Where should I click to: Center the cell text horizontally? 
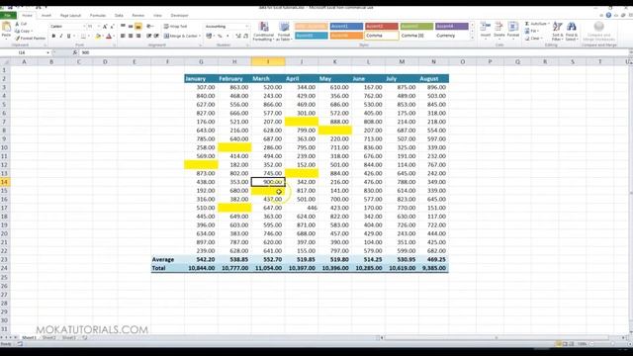131,36
